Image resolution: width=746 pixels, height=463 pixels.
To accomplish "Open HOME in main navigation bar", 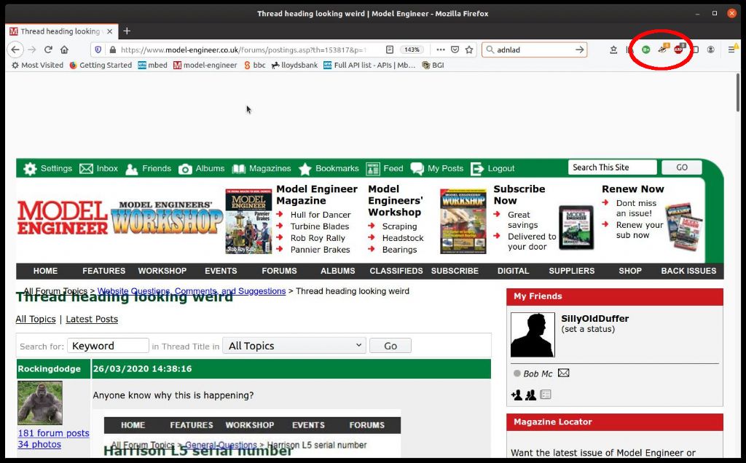I will 45,271.
